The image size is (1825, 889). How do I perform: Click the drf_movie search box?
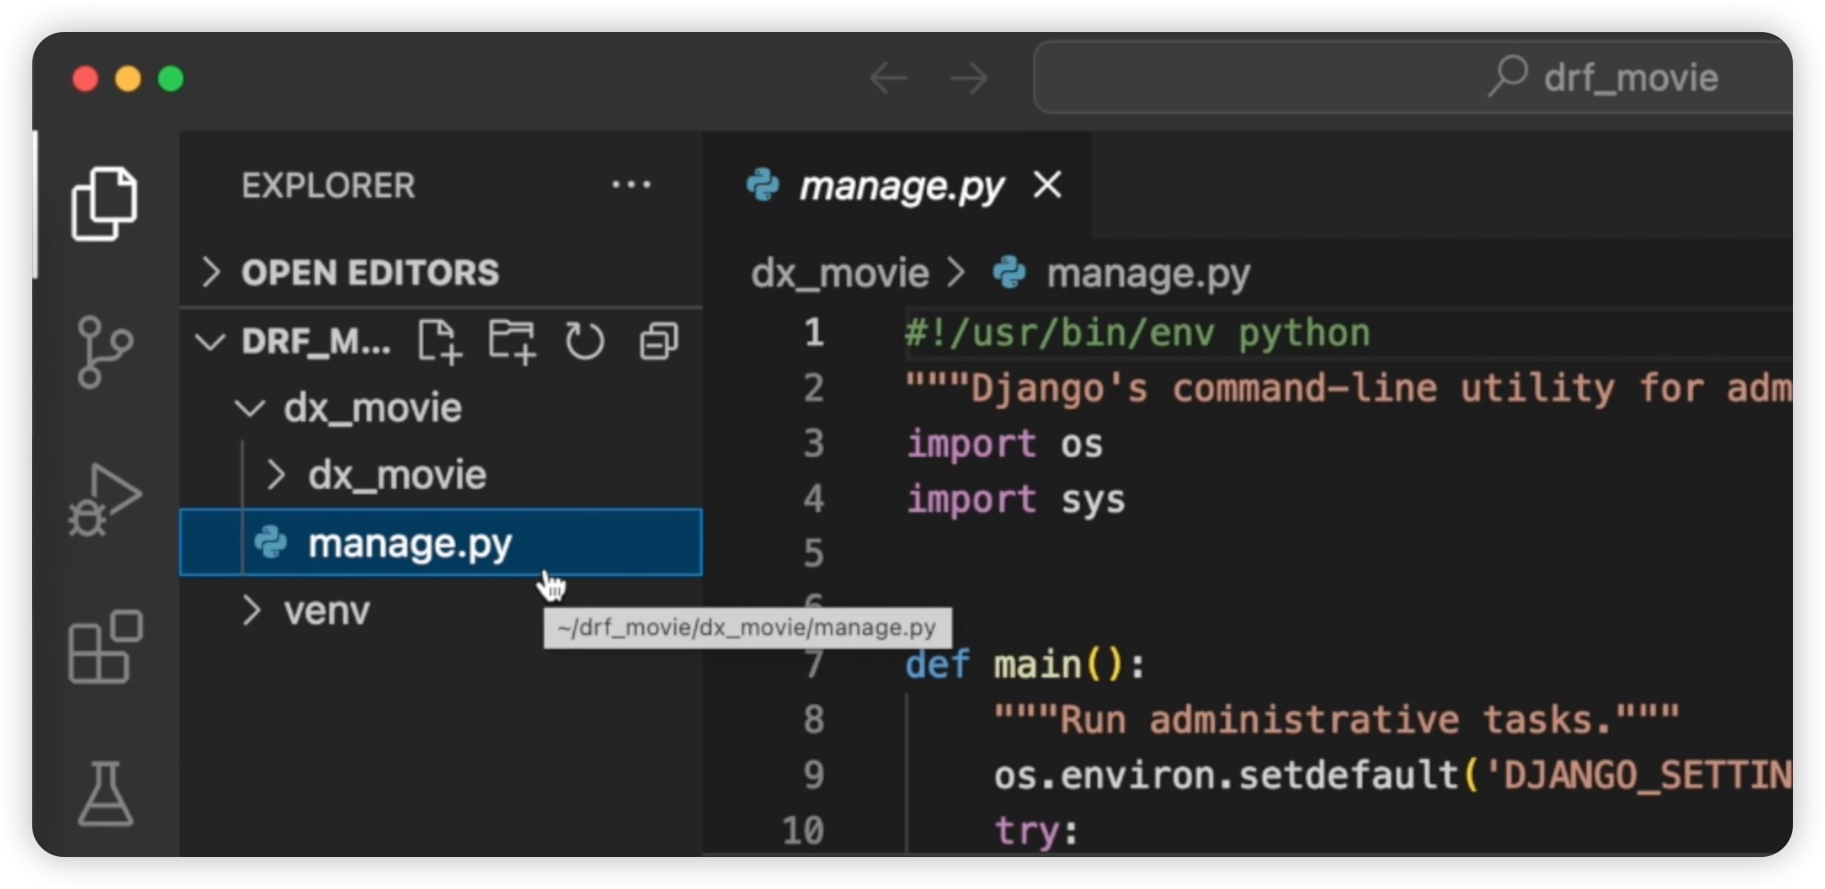1414,78
